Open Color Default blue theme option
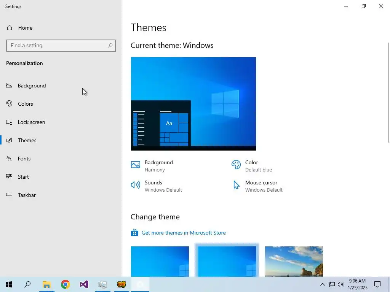The width and height of the screenshot is (390, 292). coord(252,166)
